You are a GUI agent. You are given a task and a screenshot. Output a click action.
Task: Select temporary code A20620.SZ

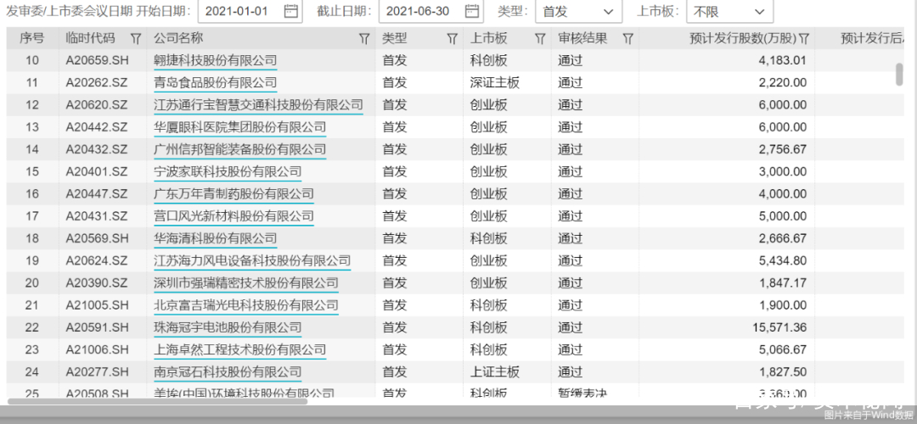(97, 104)
